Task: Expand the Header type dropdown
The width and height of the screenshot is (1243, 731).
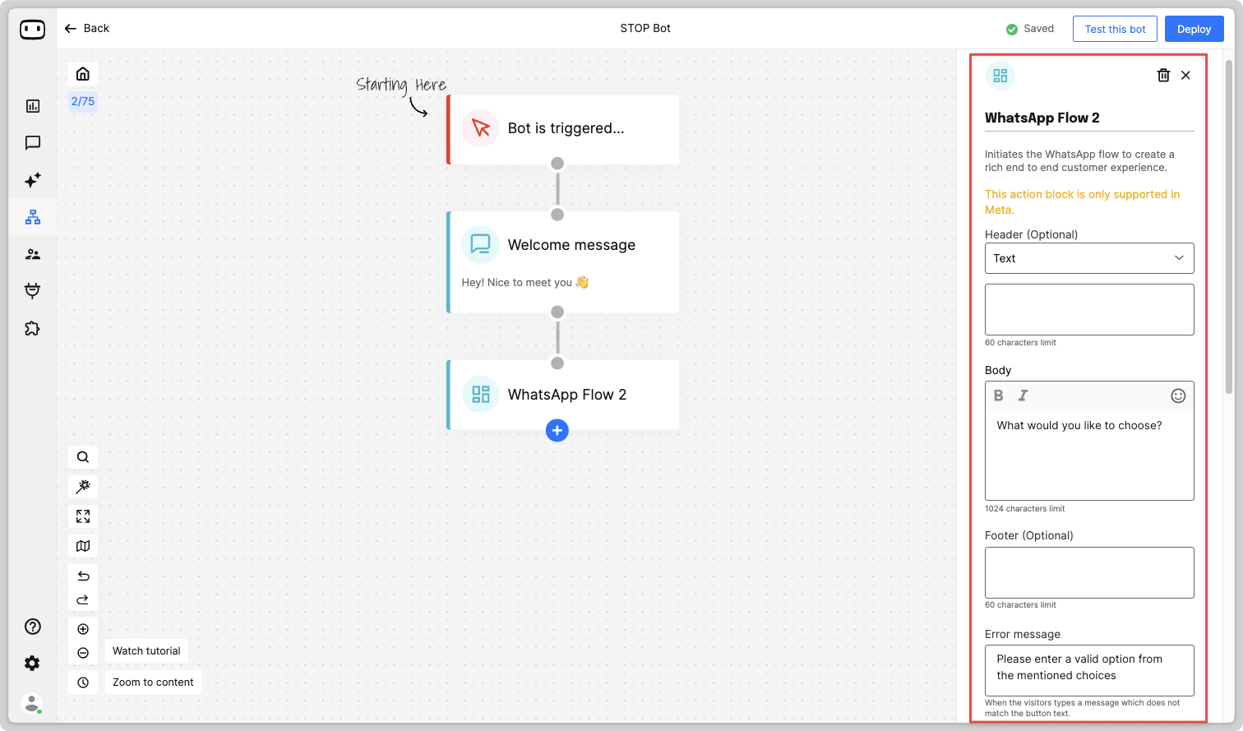Action: (1088, 258)
